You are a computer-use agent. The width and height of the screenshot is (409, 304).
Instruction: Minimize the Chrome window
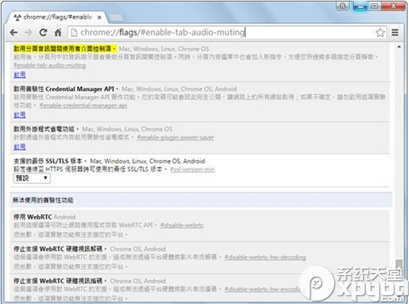pos(360,6)
